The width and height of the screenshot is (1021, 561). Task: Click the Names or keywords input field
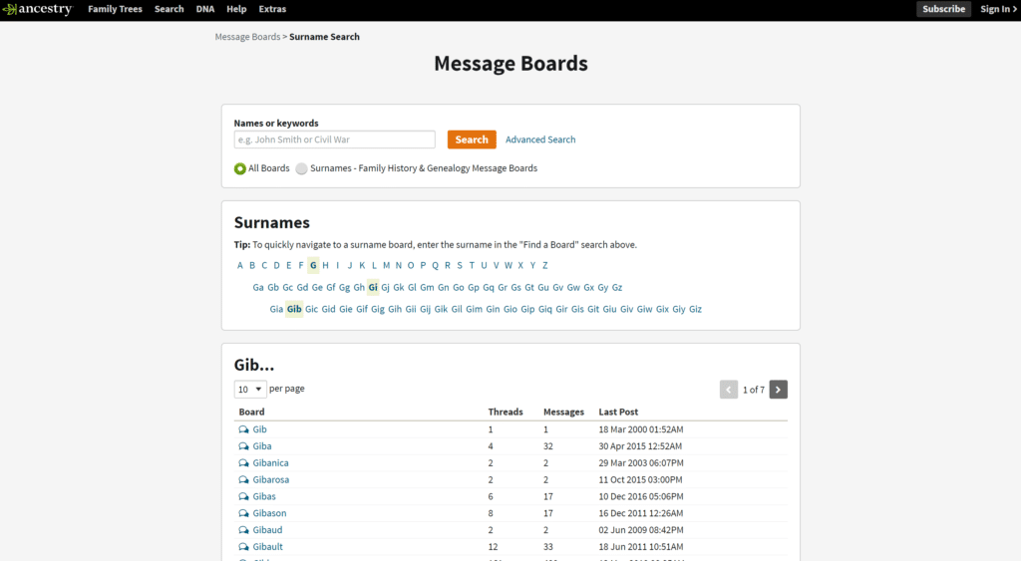334,140
